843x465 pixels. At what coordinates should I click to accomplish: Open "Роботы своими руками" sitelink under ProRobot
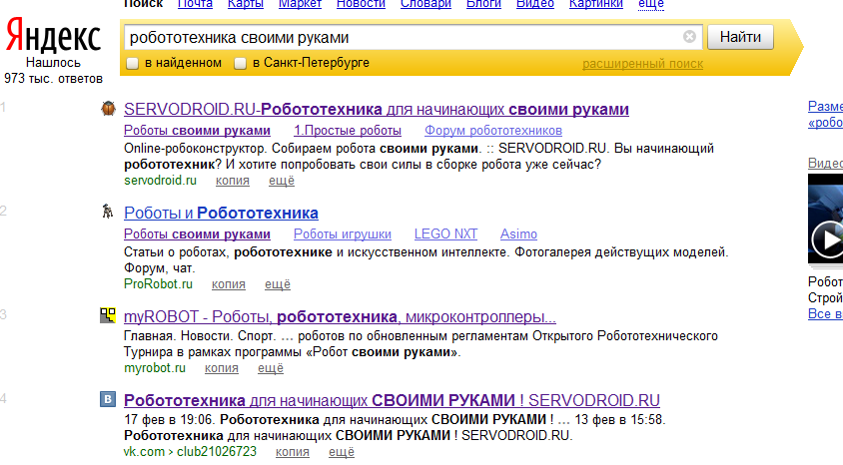197,234
